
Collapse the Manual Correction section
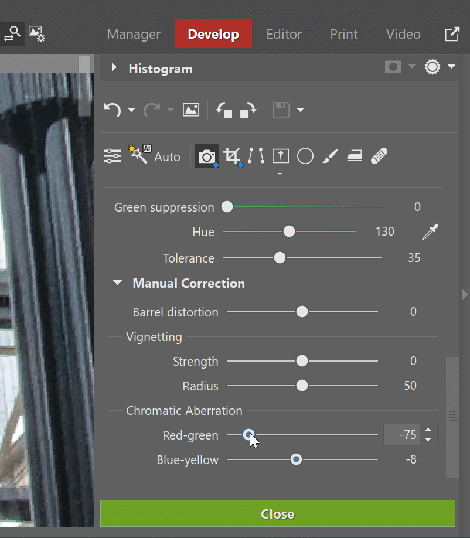click(118, 283)
